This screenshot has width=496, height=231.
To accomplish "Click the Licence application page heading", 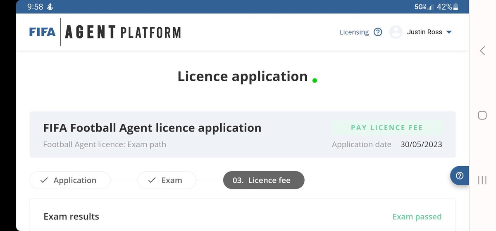I will 243,76.
